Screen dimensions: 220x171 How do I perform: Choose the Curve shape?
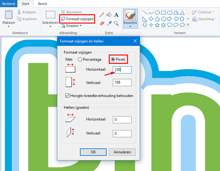151,13
